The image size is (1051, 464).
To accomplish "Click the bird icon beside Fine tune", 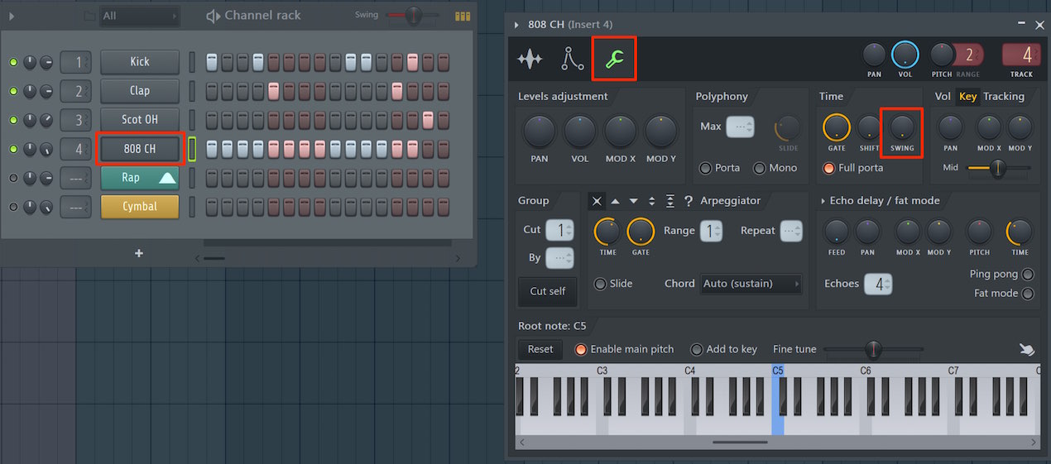I will (1027, 350).
